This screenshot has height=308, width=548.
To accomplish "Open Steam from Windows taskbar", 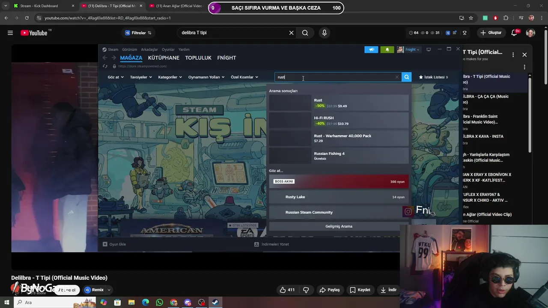I will click(x=215, y=302).
